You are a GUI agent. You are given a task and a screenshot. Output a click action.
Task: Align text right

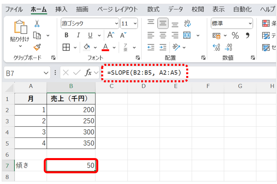tap(175, 35)
